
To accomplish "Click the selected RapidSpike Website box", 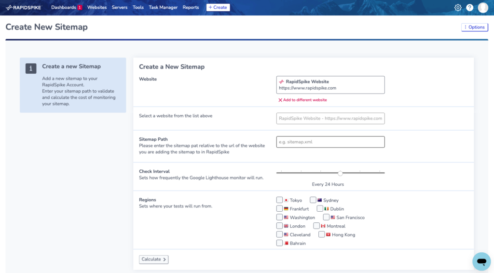I will (330, 85).
